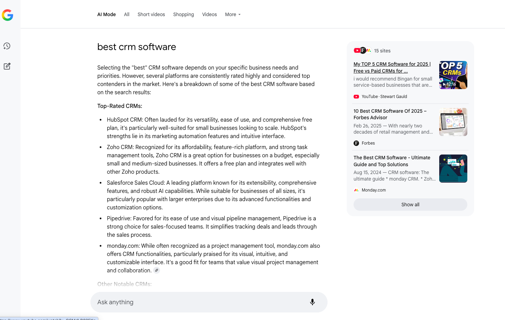The image size is (505, 320).
Task: Click the Monday.com article thumbnail image
Action: pos(453,169)
